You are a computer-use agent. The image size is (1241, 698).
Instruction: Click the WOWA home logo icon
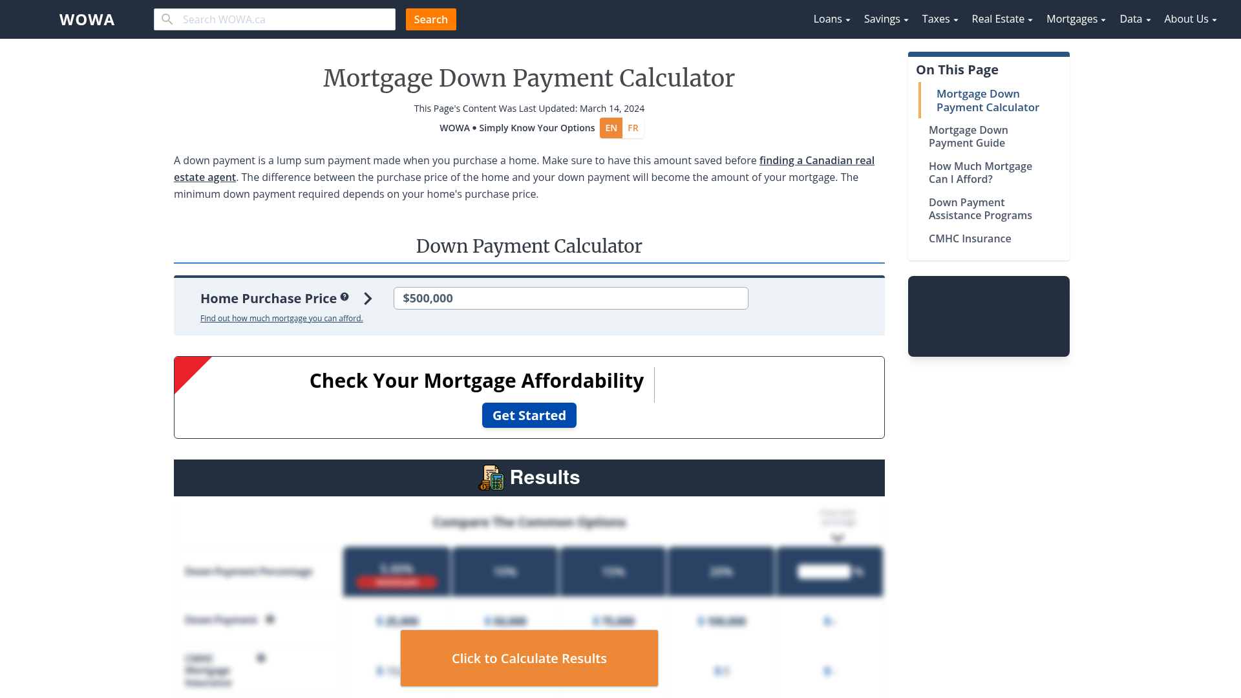pyautogui.click(x=87, y=19)
